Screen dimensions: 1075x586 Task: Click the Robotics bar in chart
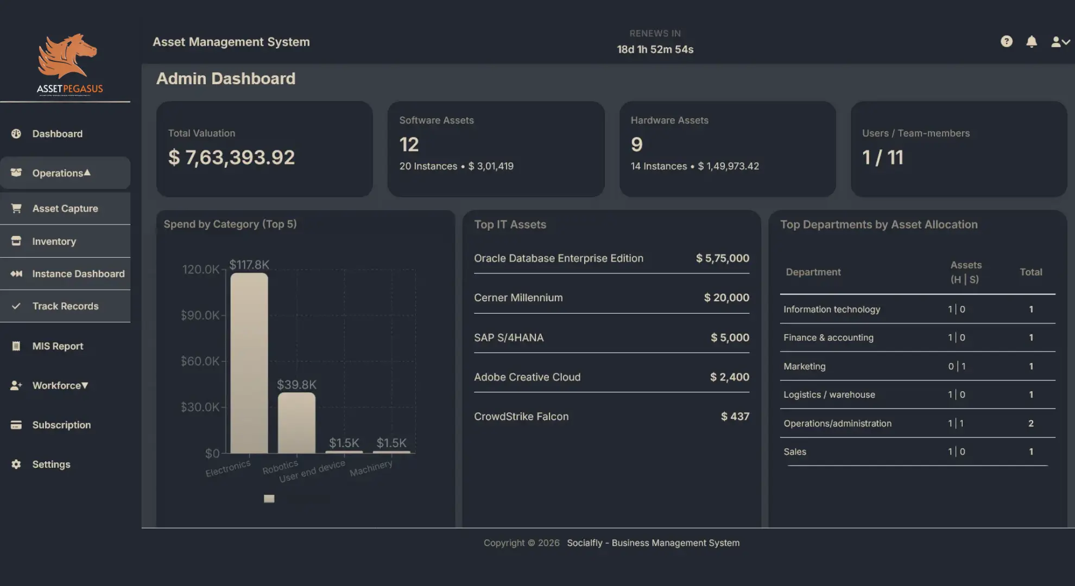point(296,423)
